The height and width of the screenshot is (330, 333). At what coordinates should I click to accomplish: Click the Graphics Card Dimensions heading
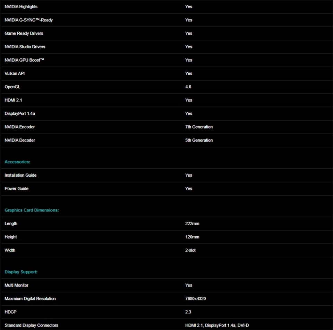[32, 210]
